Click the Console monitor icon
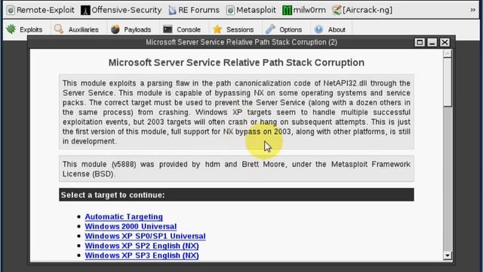The height and width of the screenshot is (272, 483). pyautogui.click(x=168, y=29)
